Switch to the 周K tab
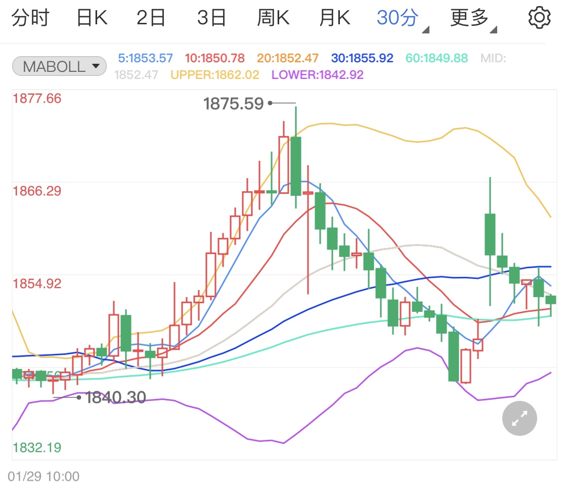Viewport: 569px width, 492px height. [x=273, y=18]
